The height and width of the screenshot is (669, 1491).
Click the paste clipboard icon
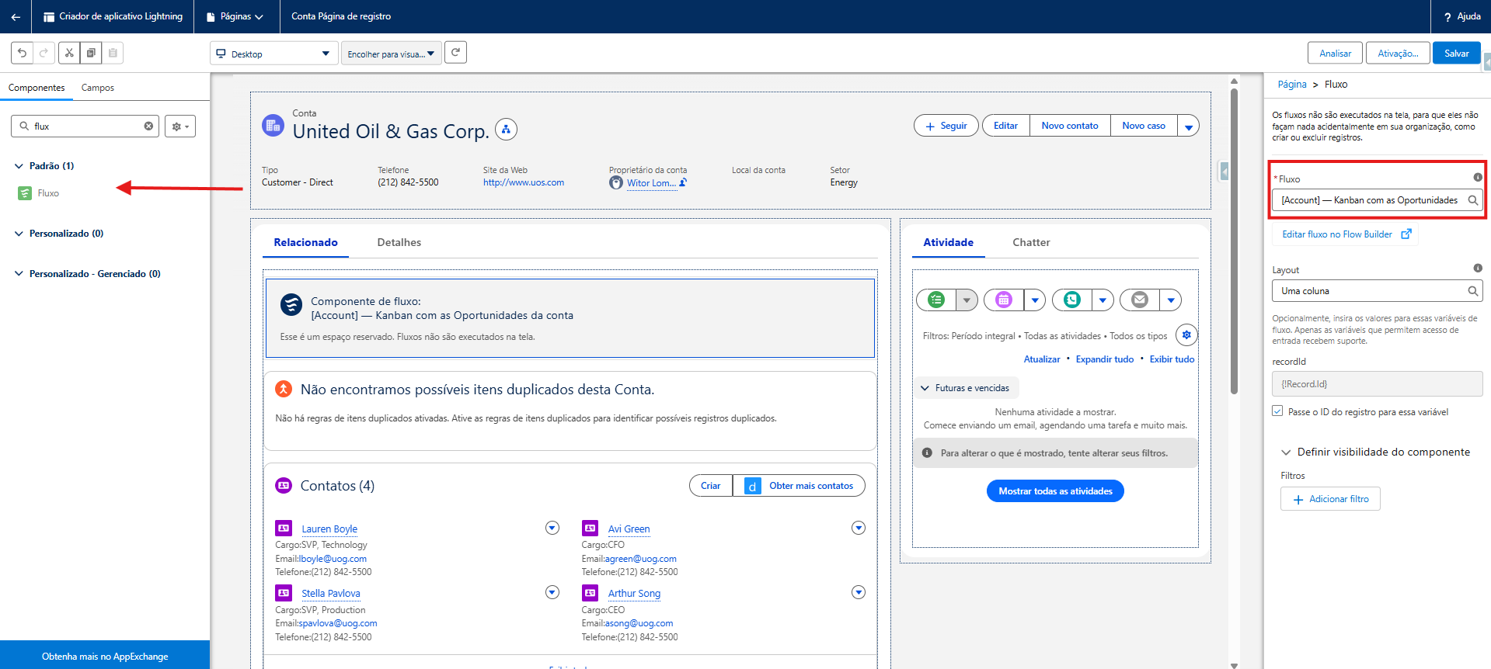click(x=113, y=53)
